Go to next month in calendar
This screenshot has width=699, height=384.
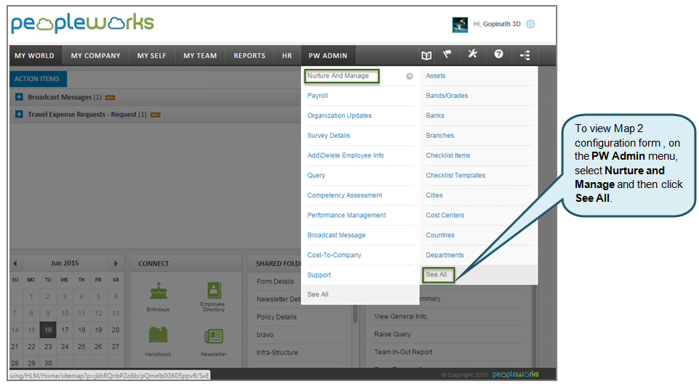tap(116, 264)
